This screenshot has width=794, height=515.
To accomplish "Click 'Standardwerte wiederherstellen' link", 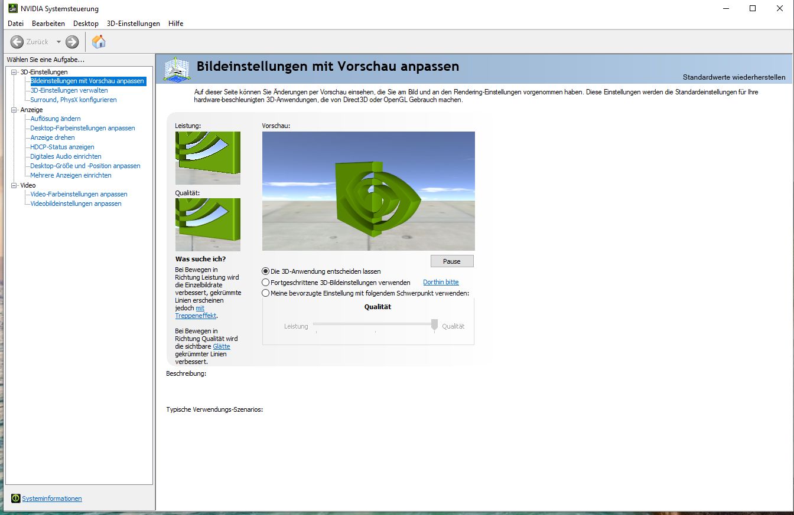I will tap(734, 77).
